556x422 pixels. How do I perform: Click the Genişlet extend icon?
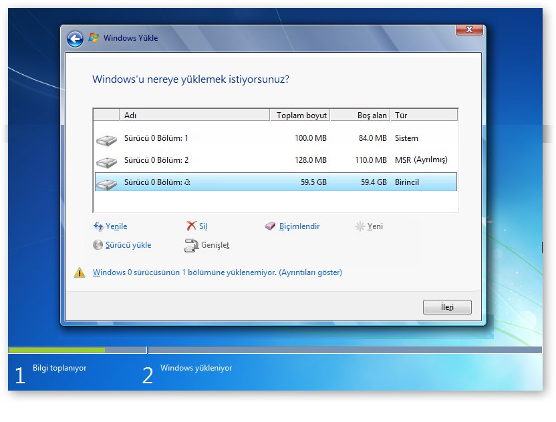(191, 246)
